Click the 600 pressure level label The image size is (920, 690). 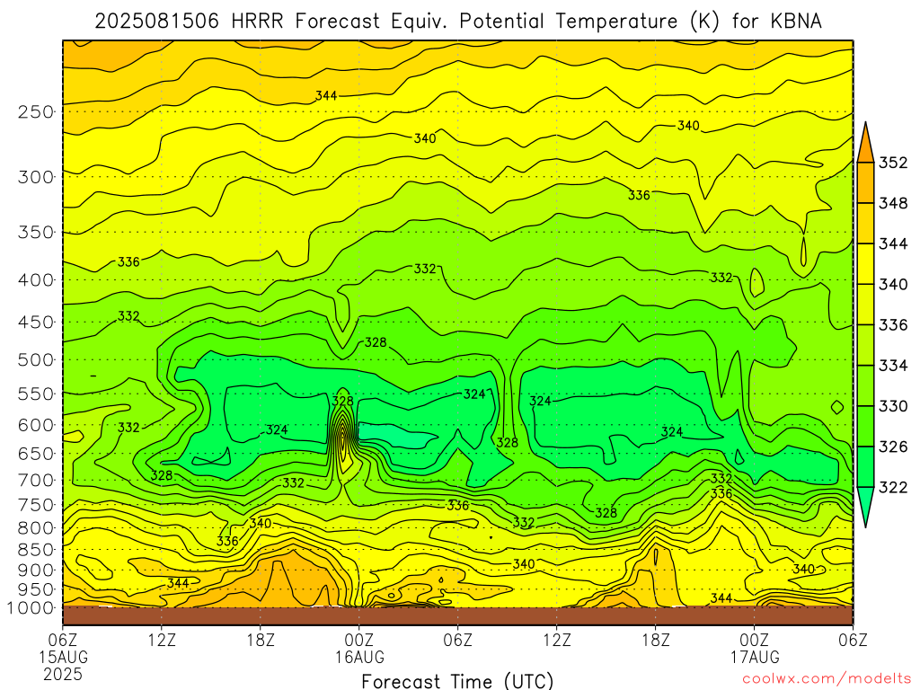click(36, 425)
